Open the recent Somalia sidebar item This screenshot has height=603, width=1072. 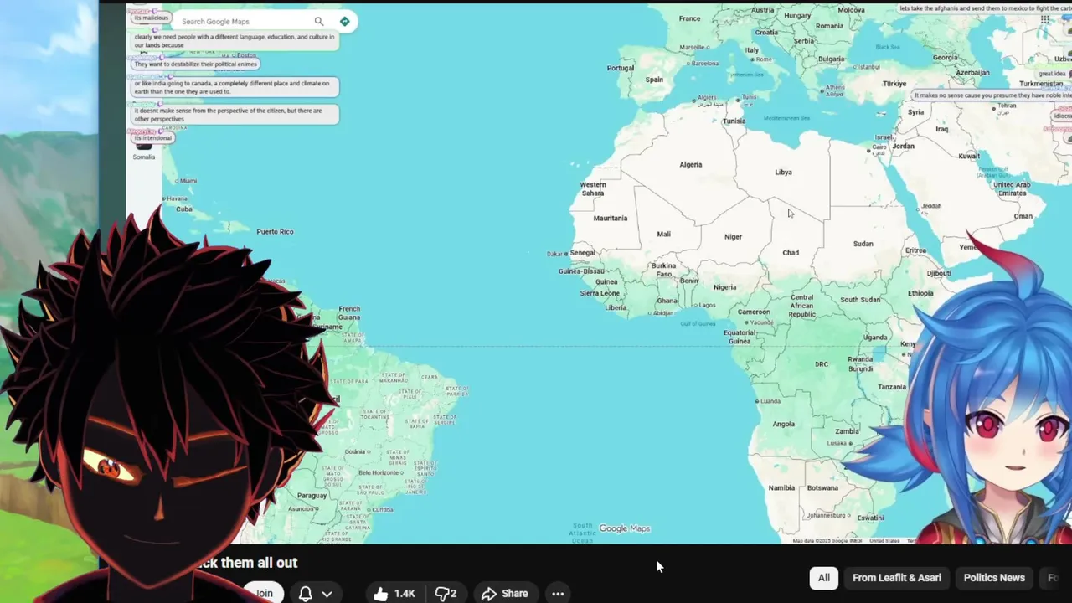click(x=144, y=151)
